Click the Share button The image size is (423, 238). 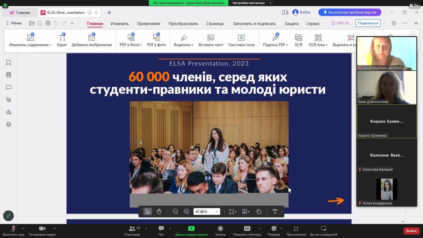[x=368, y=23]
